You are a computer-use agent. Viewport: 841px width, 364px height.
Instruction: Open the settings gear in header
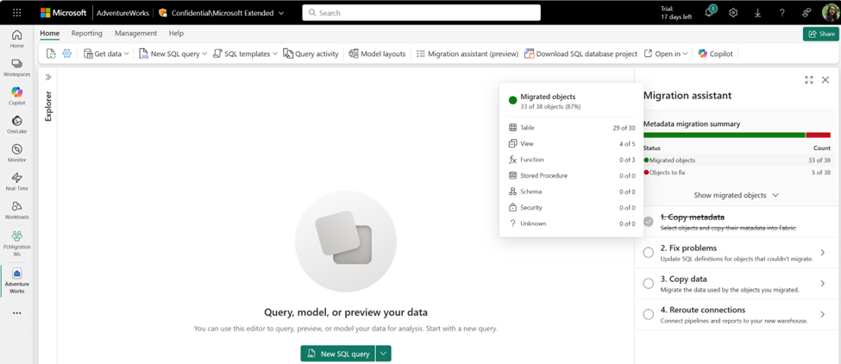(733, 13)
